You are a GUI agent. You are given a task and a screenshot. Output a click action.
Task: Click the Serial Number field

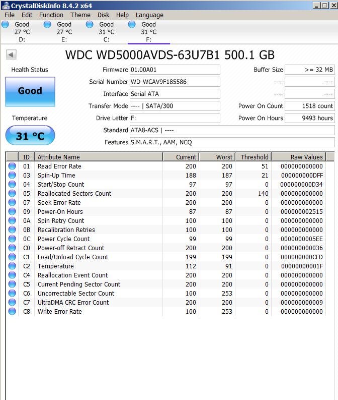point(175,82)
